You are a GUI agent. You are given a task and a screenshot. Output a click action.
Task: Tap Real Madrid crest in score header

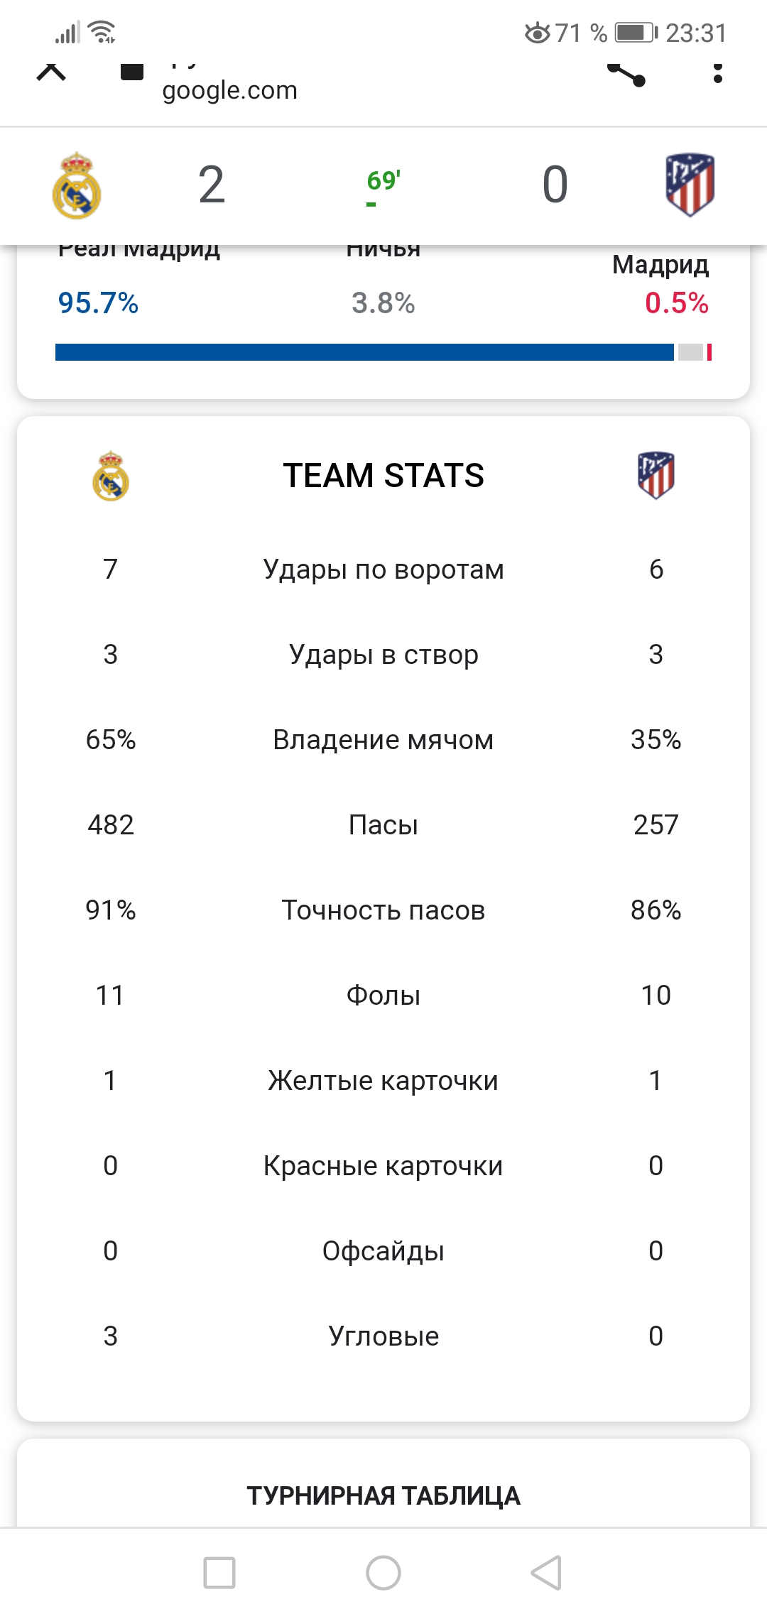[x=77, y=185]
